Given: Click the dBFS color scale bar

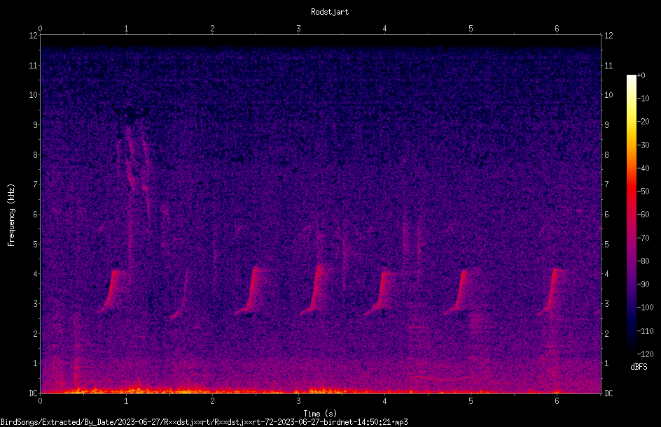Looking at the screenshot, I should tap(631, 215).
